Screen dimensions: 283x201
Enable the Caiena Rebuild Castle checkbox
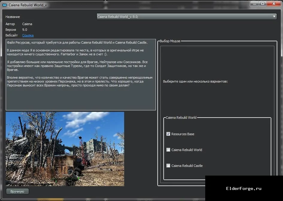168,166
